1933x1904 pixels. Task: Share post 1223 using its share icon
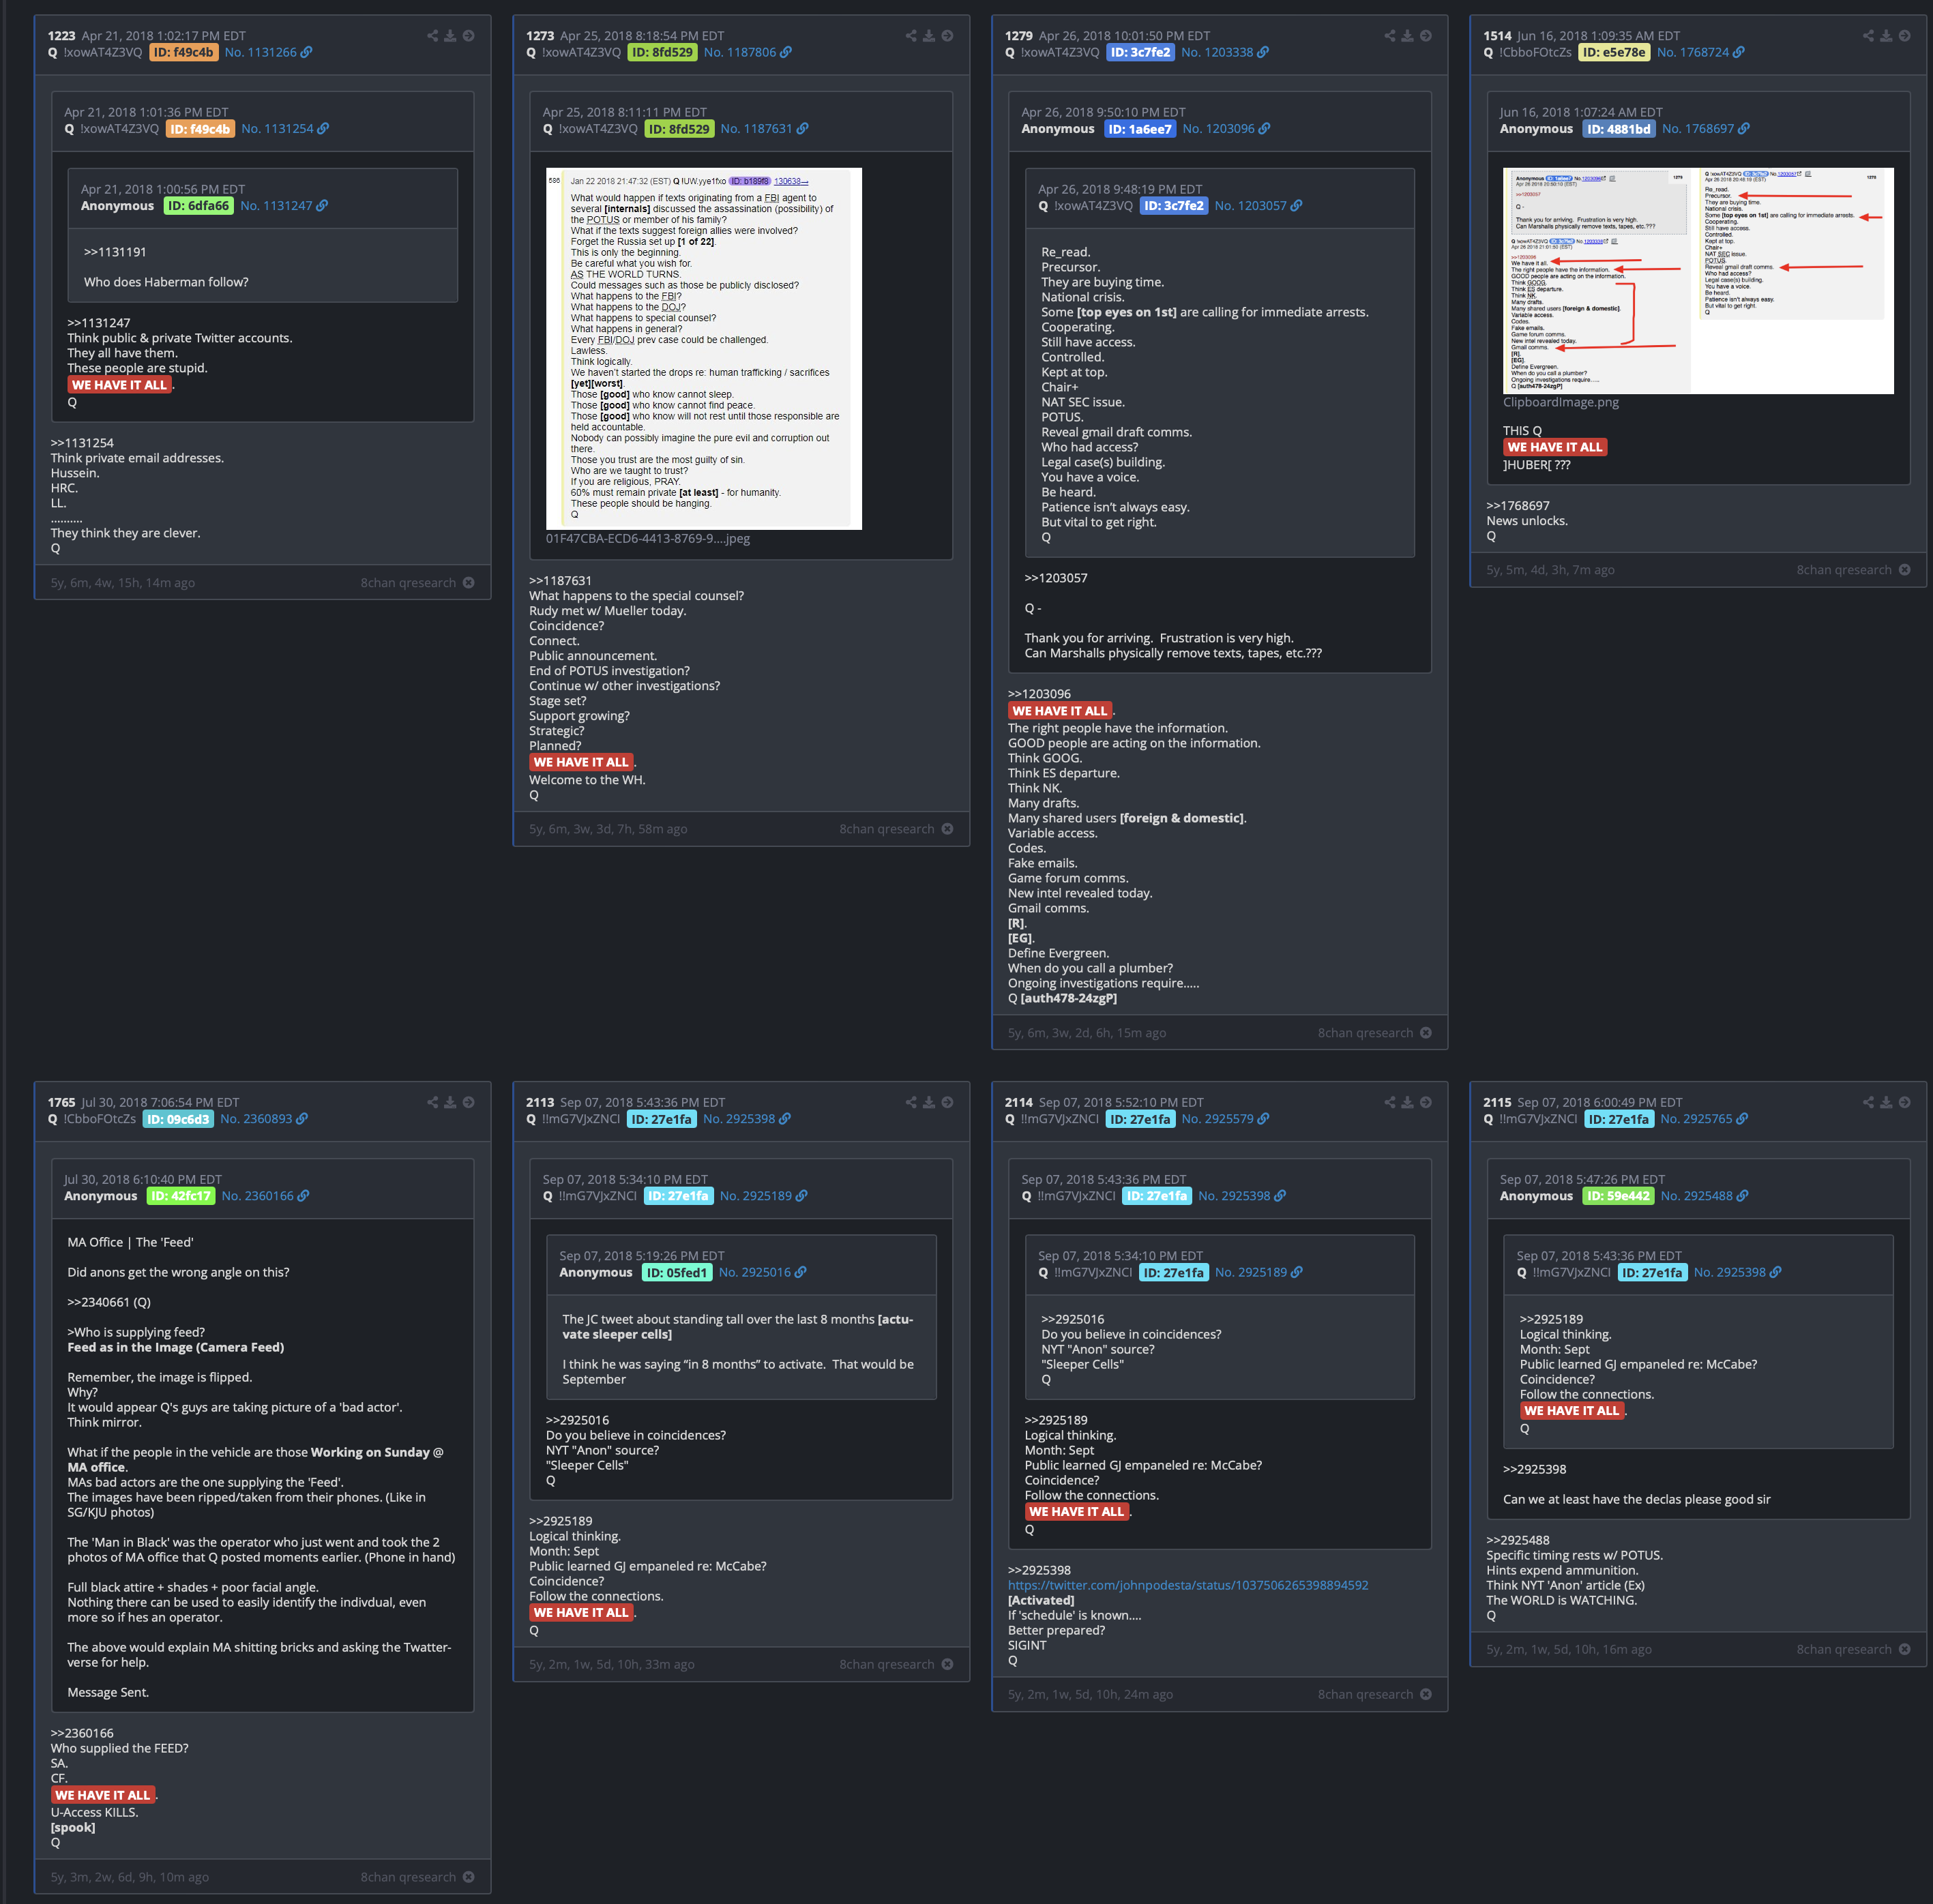(x=433, y=36)
